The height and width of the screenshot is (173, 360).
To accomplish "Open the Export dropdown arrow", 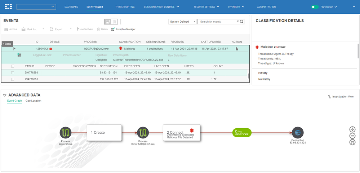I will (71, 29).
